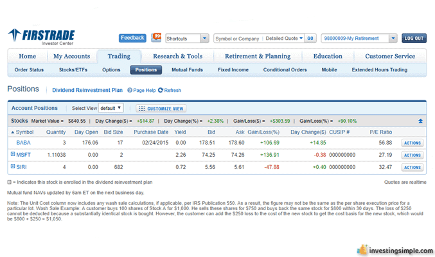This screenshot has height=257, width=435.
Task: Open the Options submenu
Action: tap(111, 70)
